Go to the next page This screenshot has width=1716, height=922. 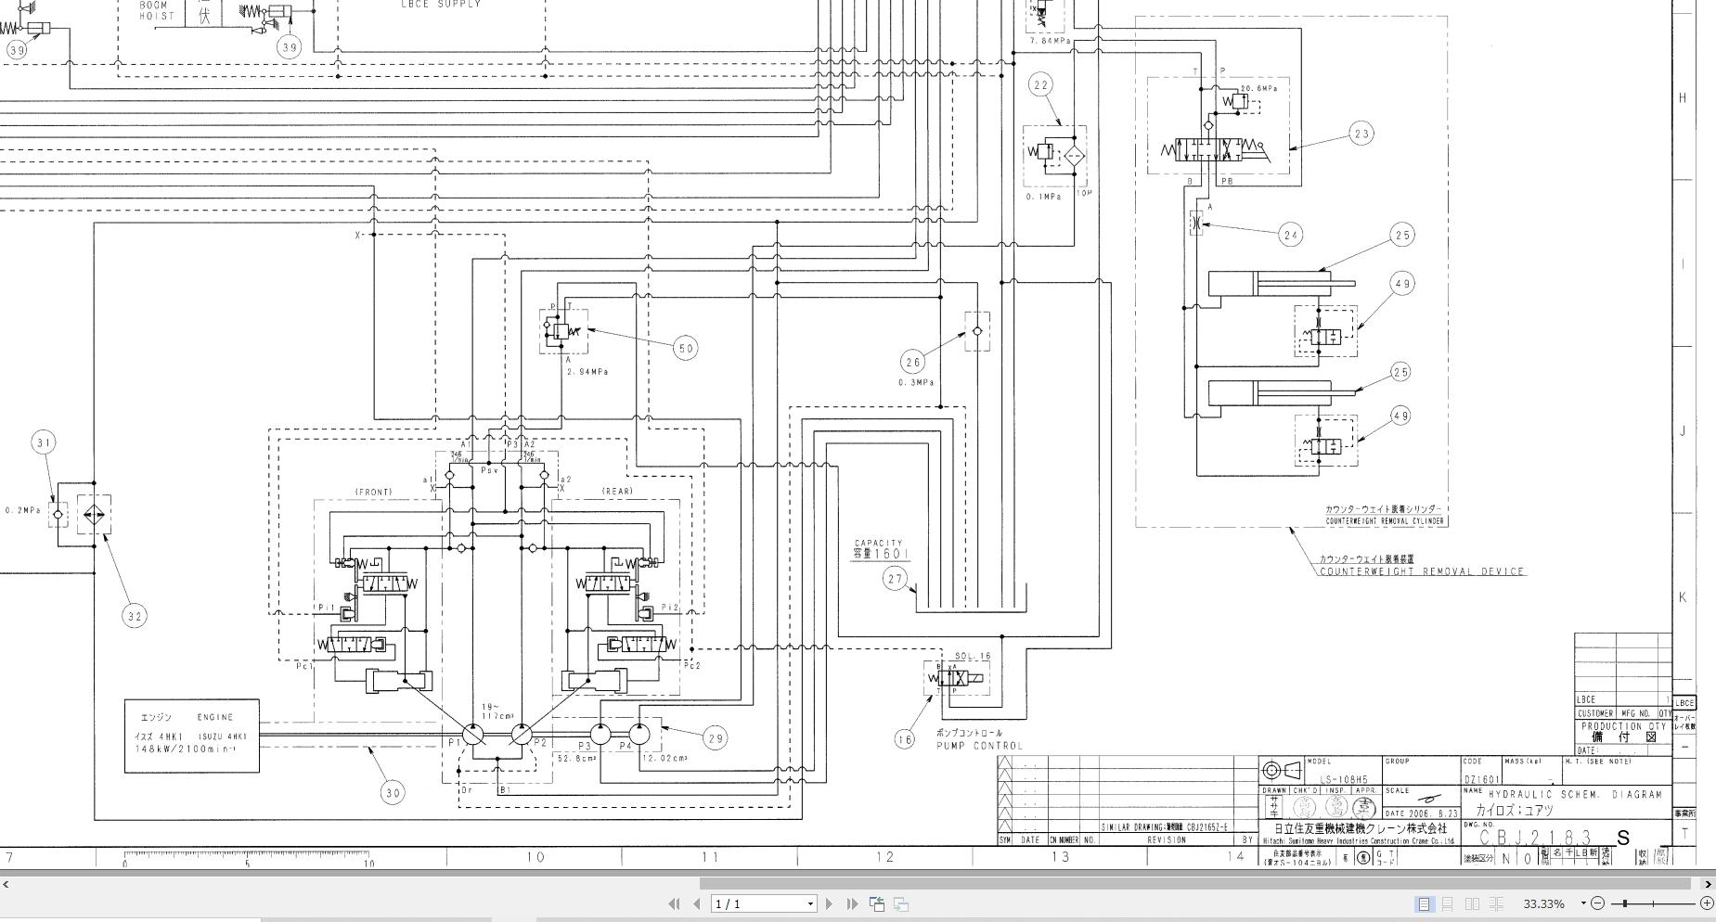point(830,903)
